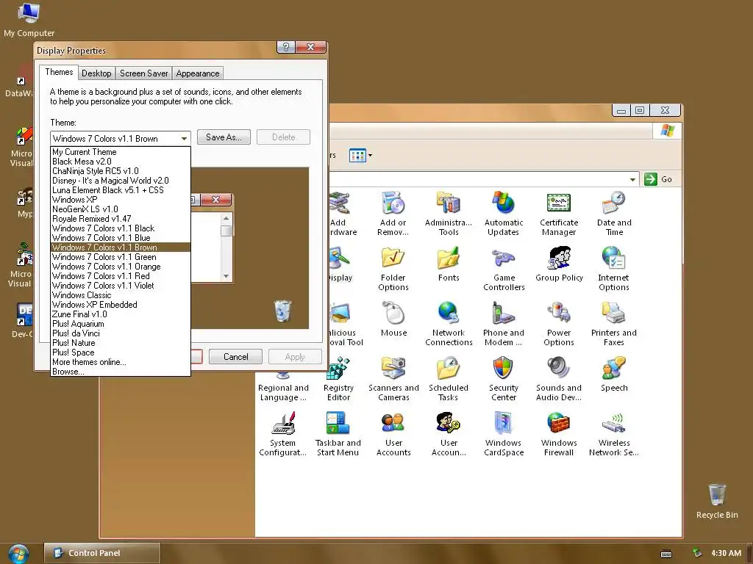The image size is (753, 564).
Task: Open Windows Firewall icon
Action: click(559, 434)
